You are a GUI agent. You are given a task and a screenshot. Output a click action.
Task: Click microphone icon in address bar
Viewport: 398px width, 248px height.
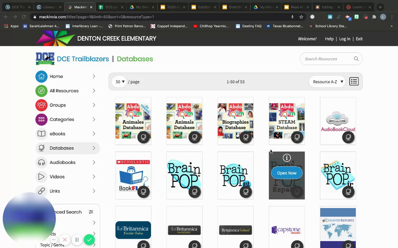point(292,17)
